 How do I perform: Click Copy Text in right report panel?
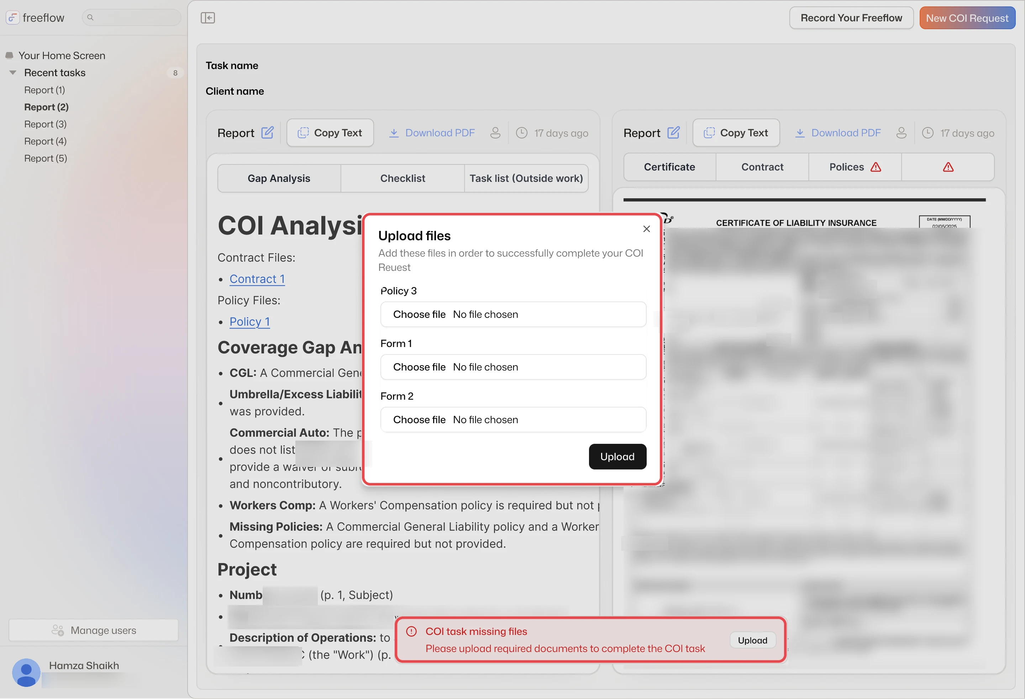[x=736, y=133]
